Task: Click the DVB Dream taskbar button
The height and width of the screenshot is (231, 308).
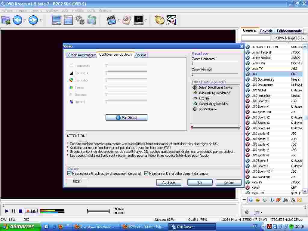Action: [192, 227]
